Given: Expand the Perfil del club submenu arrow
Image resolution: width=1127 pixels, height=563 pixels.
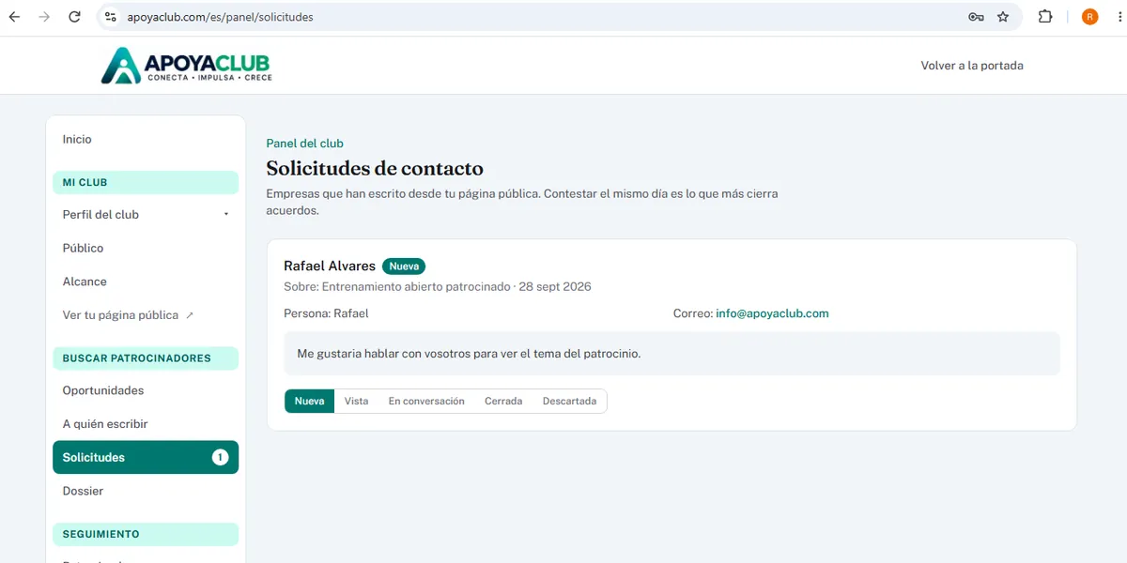Looking at the screenshot, I should coord(226,215).
